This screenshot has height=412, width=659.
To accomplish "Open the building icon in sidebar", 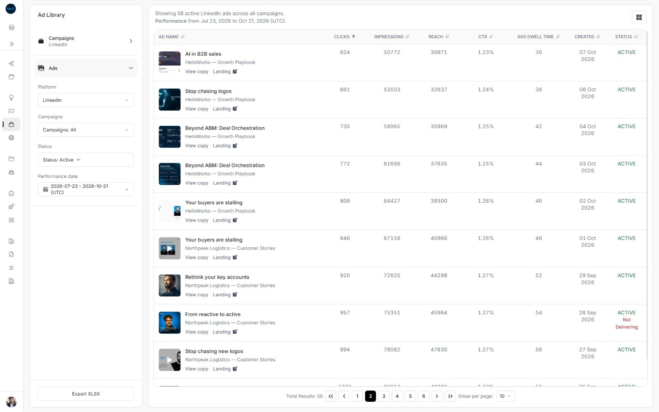I will pyautogui.click(x=12, y=281).
